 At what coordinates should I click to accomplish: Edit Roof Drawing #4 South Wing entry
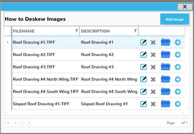143,92
